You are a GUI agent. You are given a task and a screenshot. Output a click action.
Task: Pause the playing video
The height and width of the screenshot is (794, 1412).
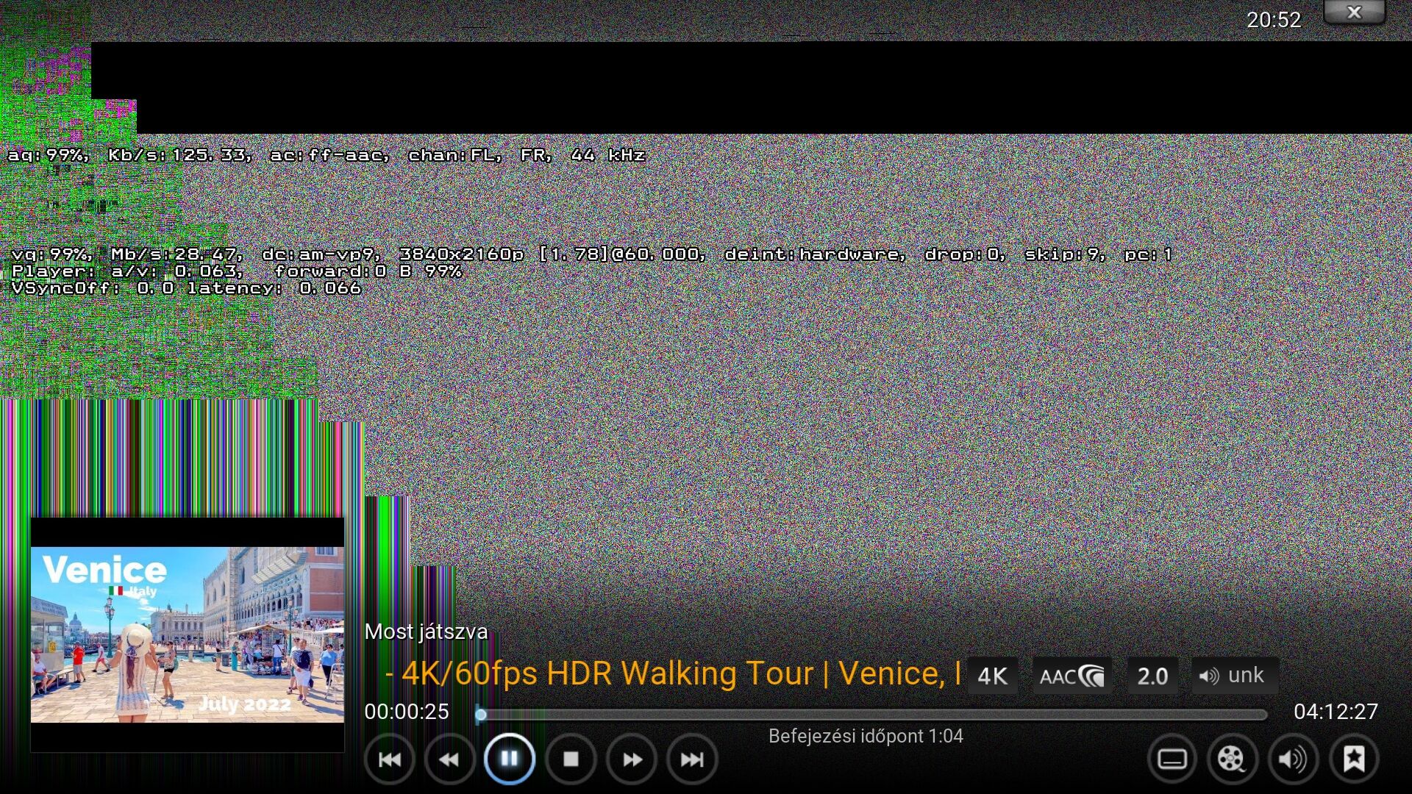point(509,759)
